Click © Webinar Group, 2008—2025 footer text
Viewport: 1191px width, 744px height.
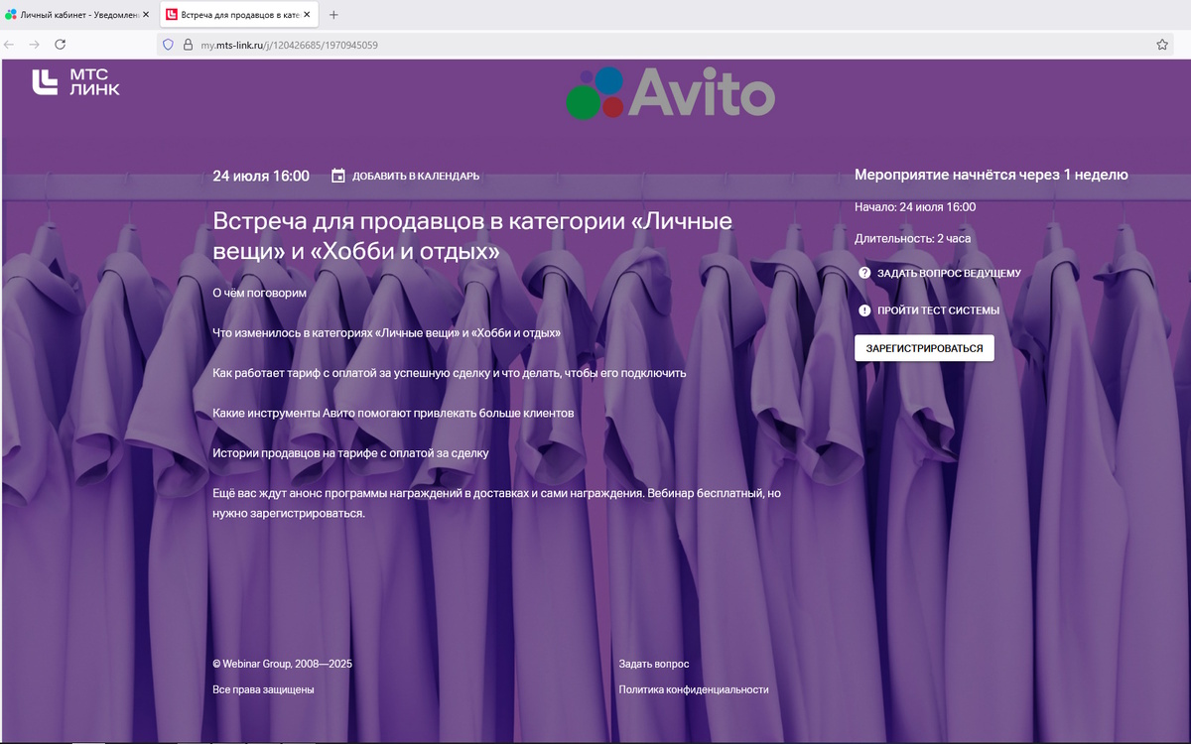click(x=282, y=664)
